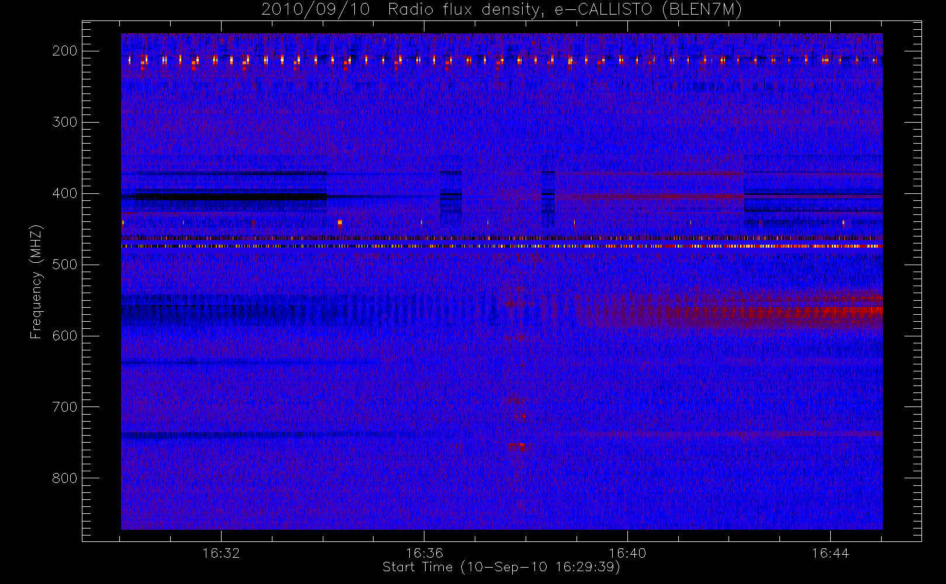
Task: Click the 700 frequency tick label
Action: 64,407
